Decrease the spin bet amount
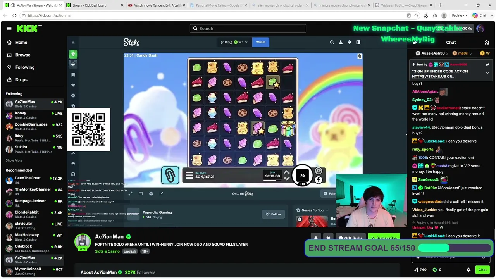 287,178
